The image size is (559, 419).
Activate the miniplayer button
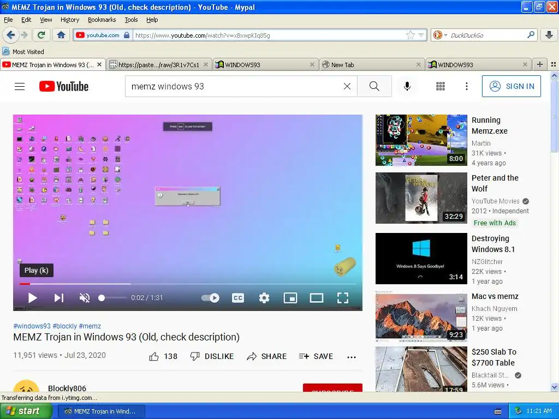point(290,298)
